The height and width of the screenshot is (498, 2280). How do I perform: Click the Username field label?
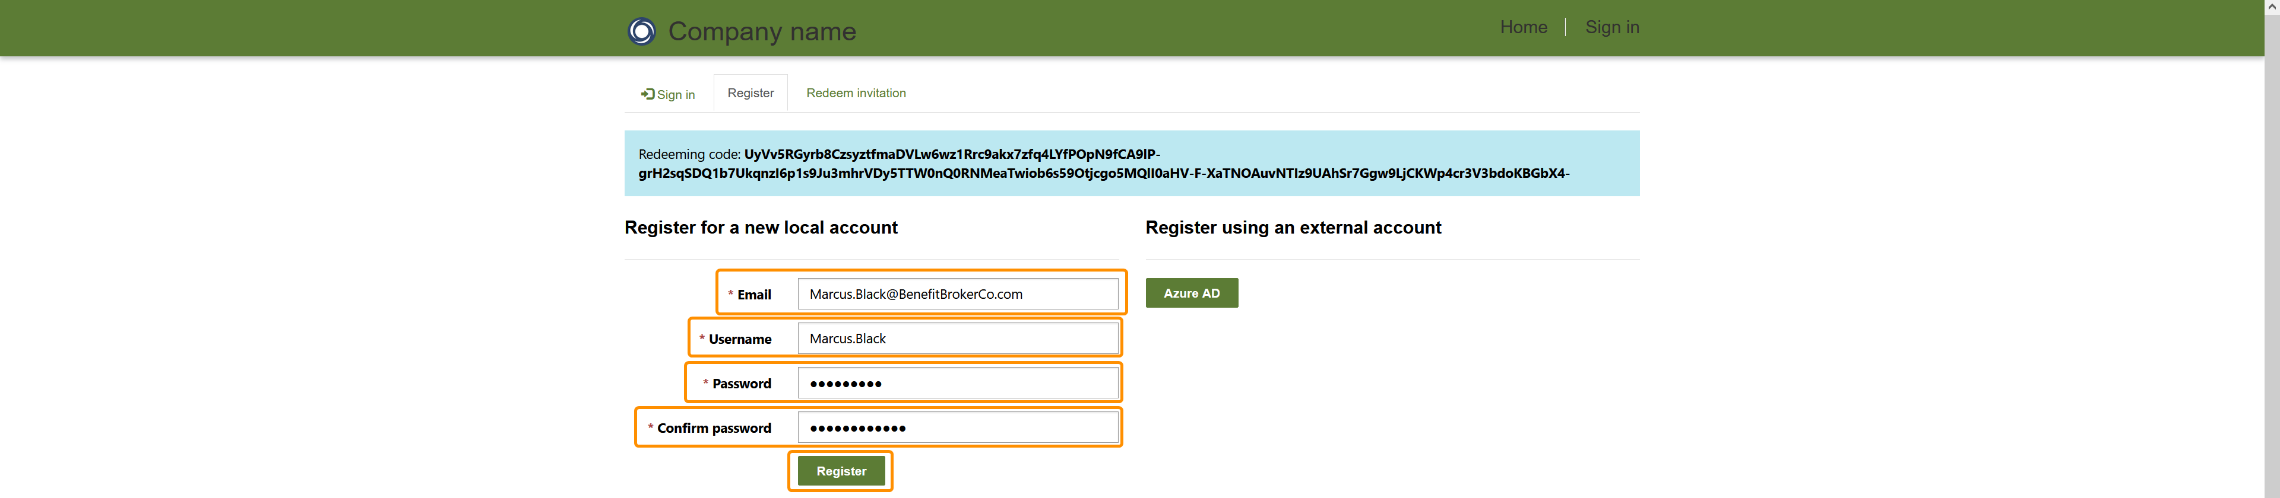click(x=739, y=339)
